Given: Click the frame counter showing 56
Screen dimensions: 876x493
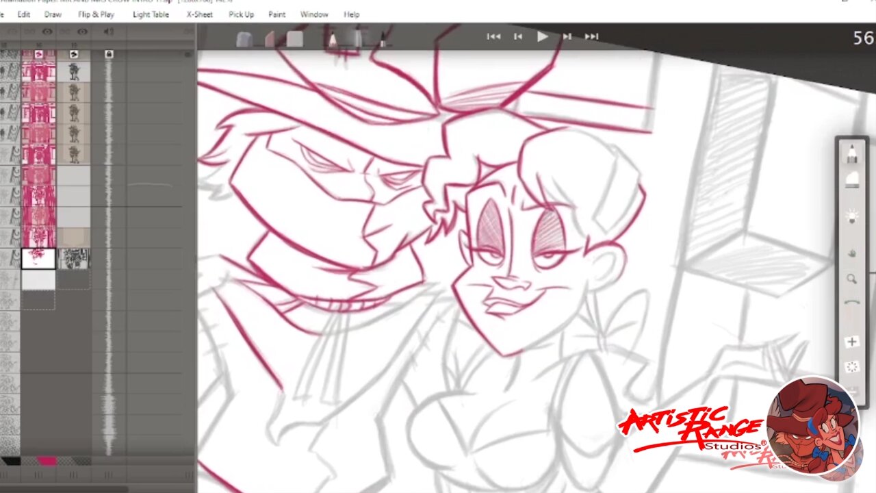Looking at the screenshot, I should coord(863,38).
